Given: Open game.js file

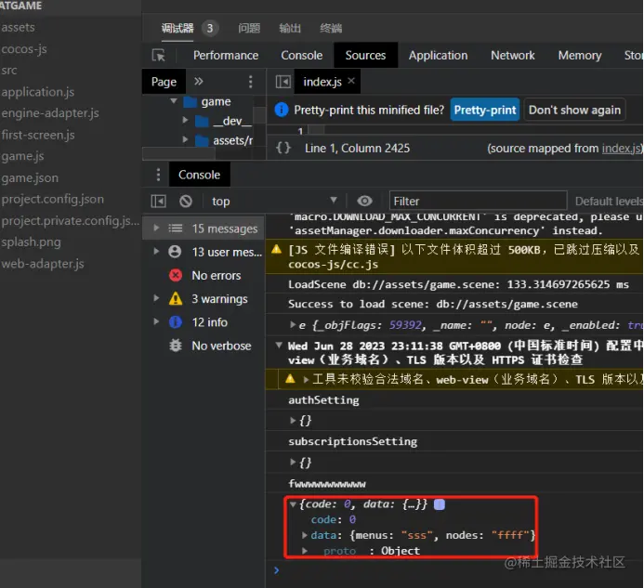Looking at the screenshot, I should tap(22, 156).
